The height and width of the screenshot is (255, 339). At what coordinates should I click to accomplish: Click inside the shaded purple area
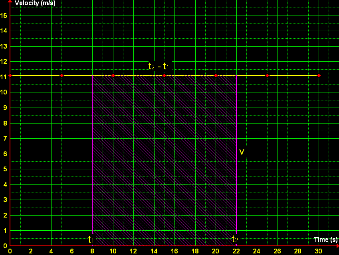(x=164, y=159)
